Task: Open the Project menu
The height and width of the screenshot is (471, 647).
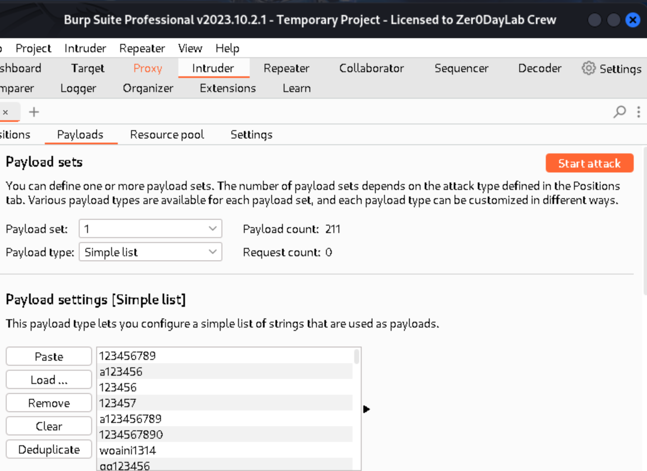Action: click(33, 49)
